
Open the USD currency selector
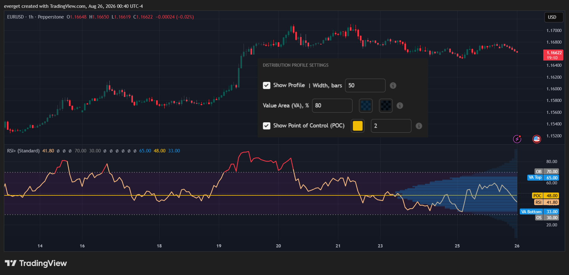click(554, 17)
